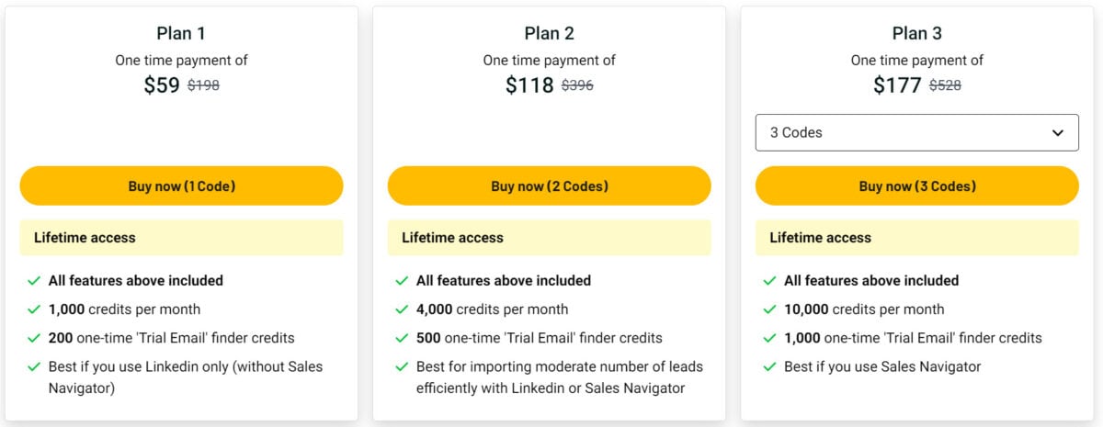Click the Buy now (2 Codes) button
The width and height of the screenshot is (1103, 427).
pyautogui.click(x=549, y=185)
